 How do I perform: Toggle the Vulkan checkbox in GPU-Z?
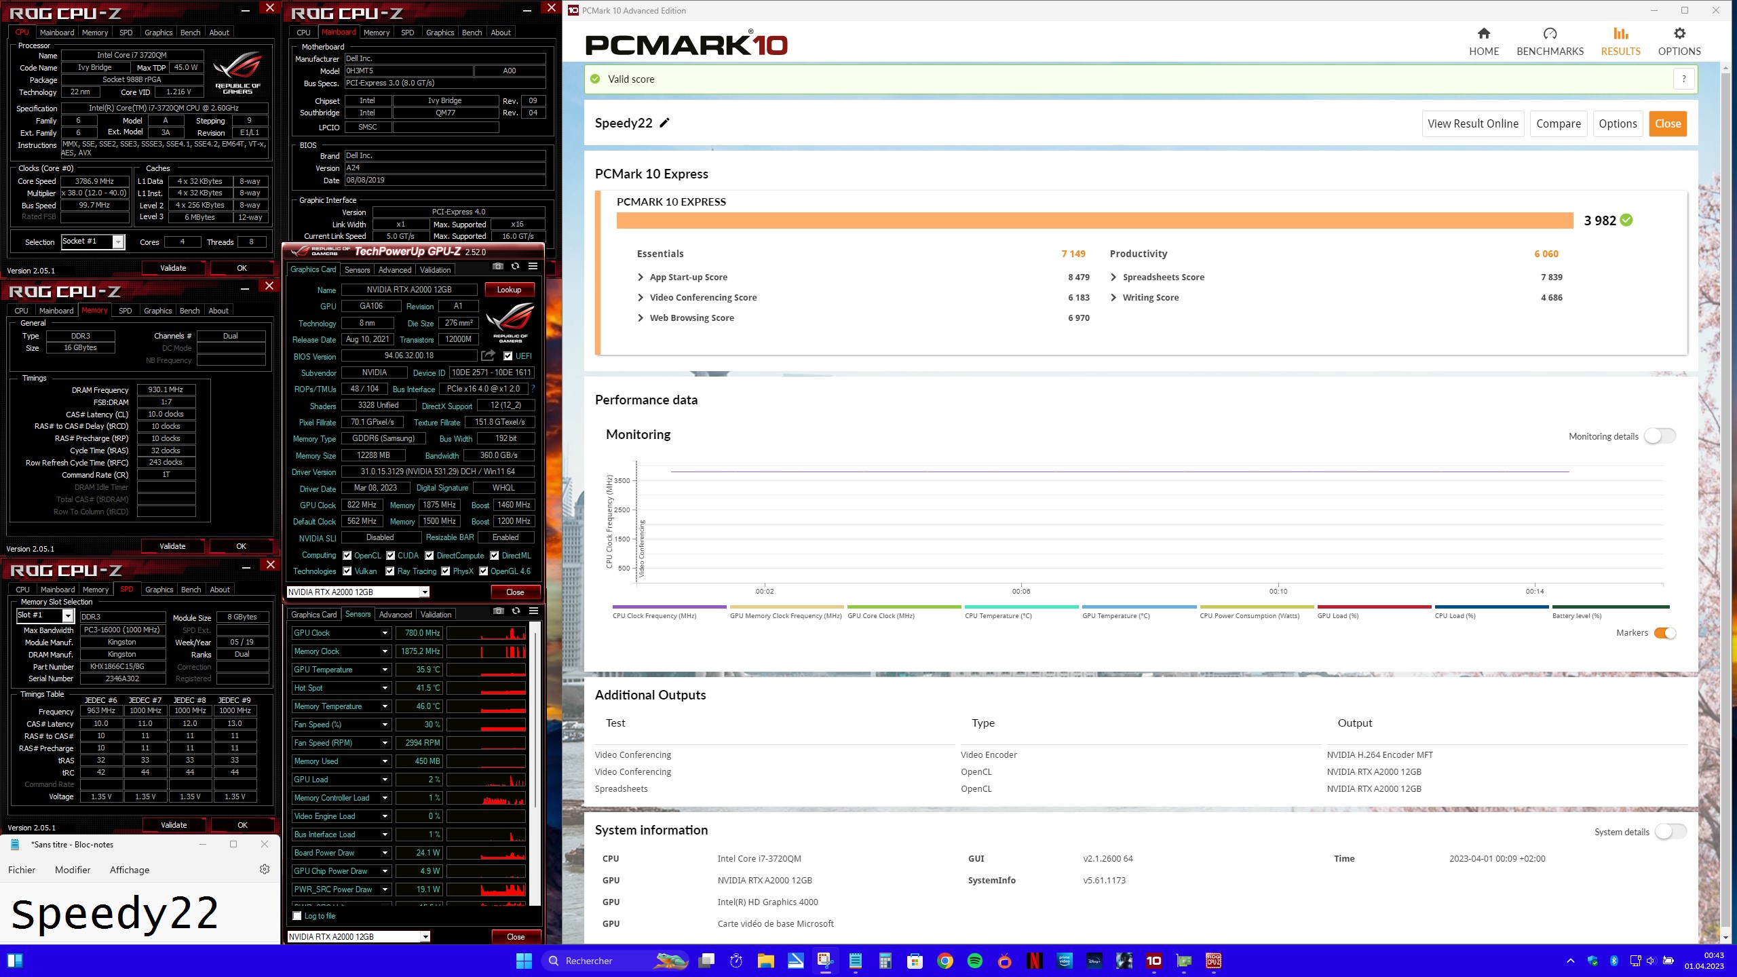347,571
